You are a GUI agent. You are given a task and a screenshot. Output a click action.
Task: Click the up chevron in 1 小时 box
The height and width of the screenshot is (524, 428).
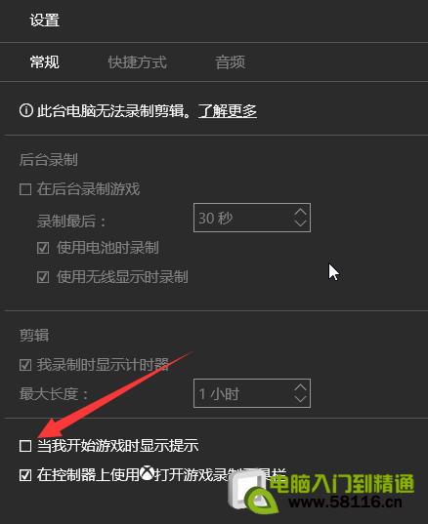click(x=300, y=387)
